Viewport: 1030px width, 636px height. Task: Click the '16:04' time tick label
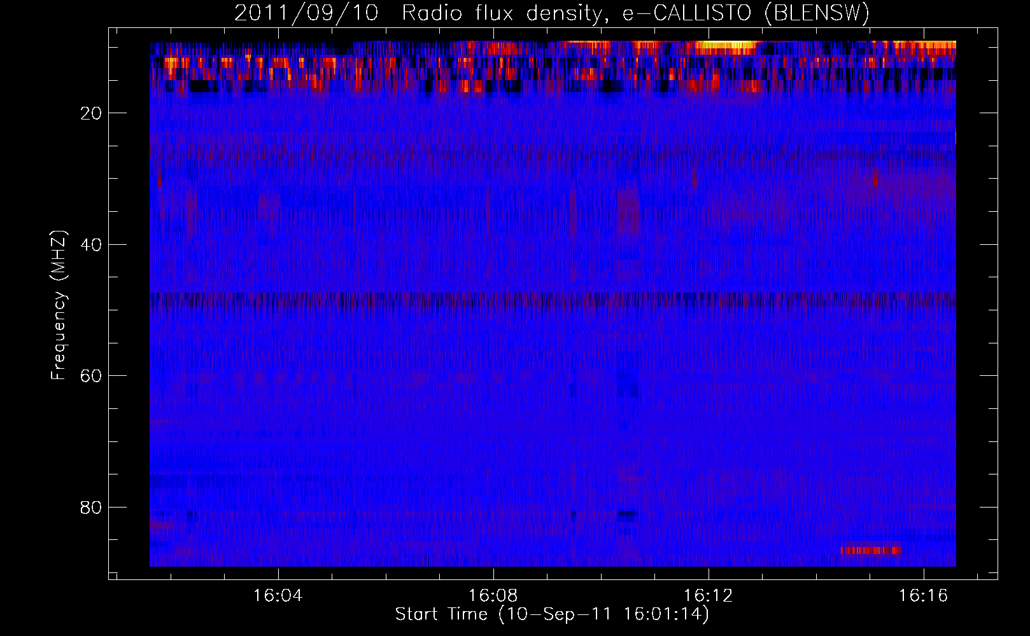pyautogui.click(x=278, y=596)
